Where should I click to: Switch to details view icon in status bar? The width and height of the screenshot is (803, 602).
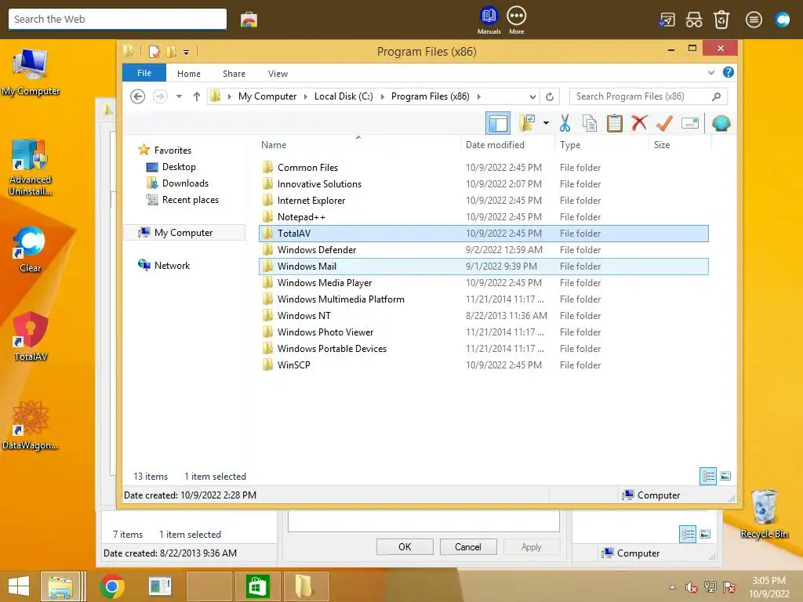(x=708, y=476)
